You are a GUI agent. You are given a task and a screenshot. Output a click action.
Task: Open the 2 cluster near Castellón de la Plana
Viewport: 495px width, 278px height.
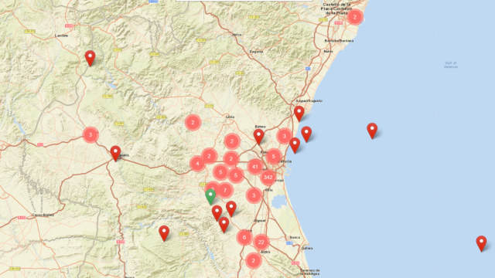(355, 17)
